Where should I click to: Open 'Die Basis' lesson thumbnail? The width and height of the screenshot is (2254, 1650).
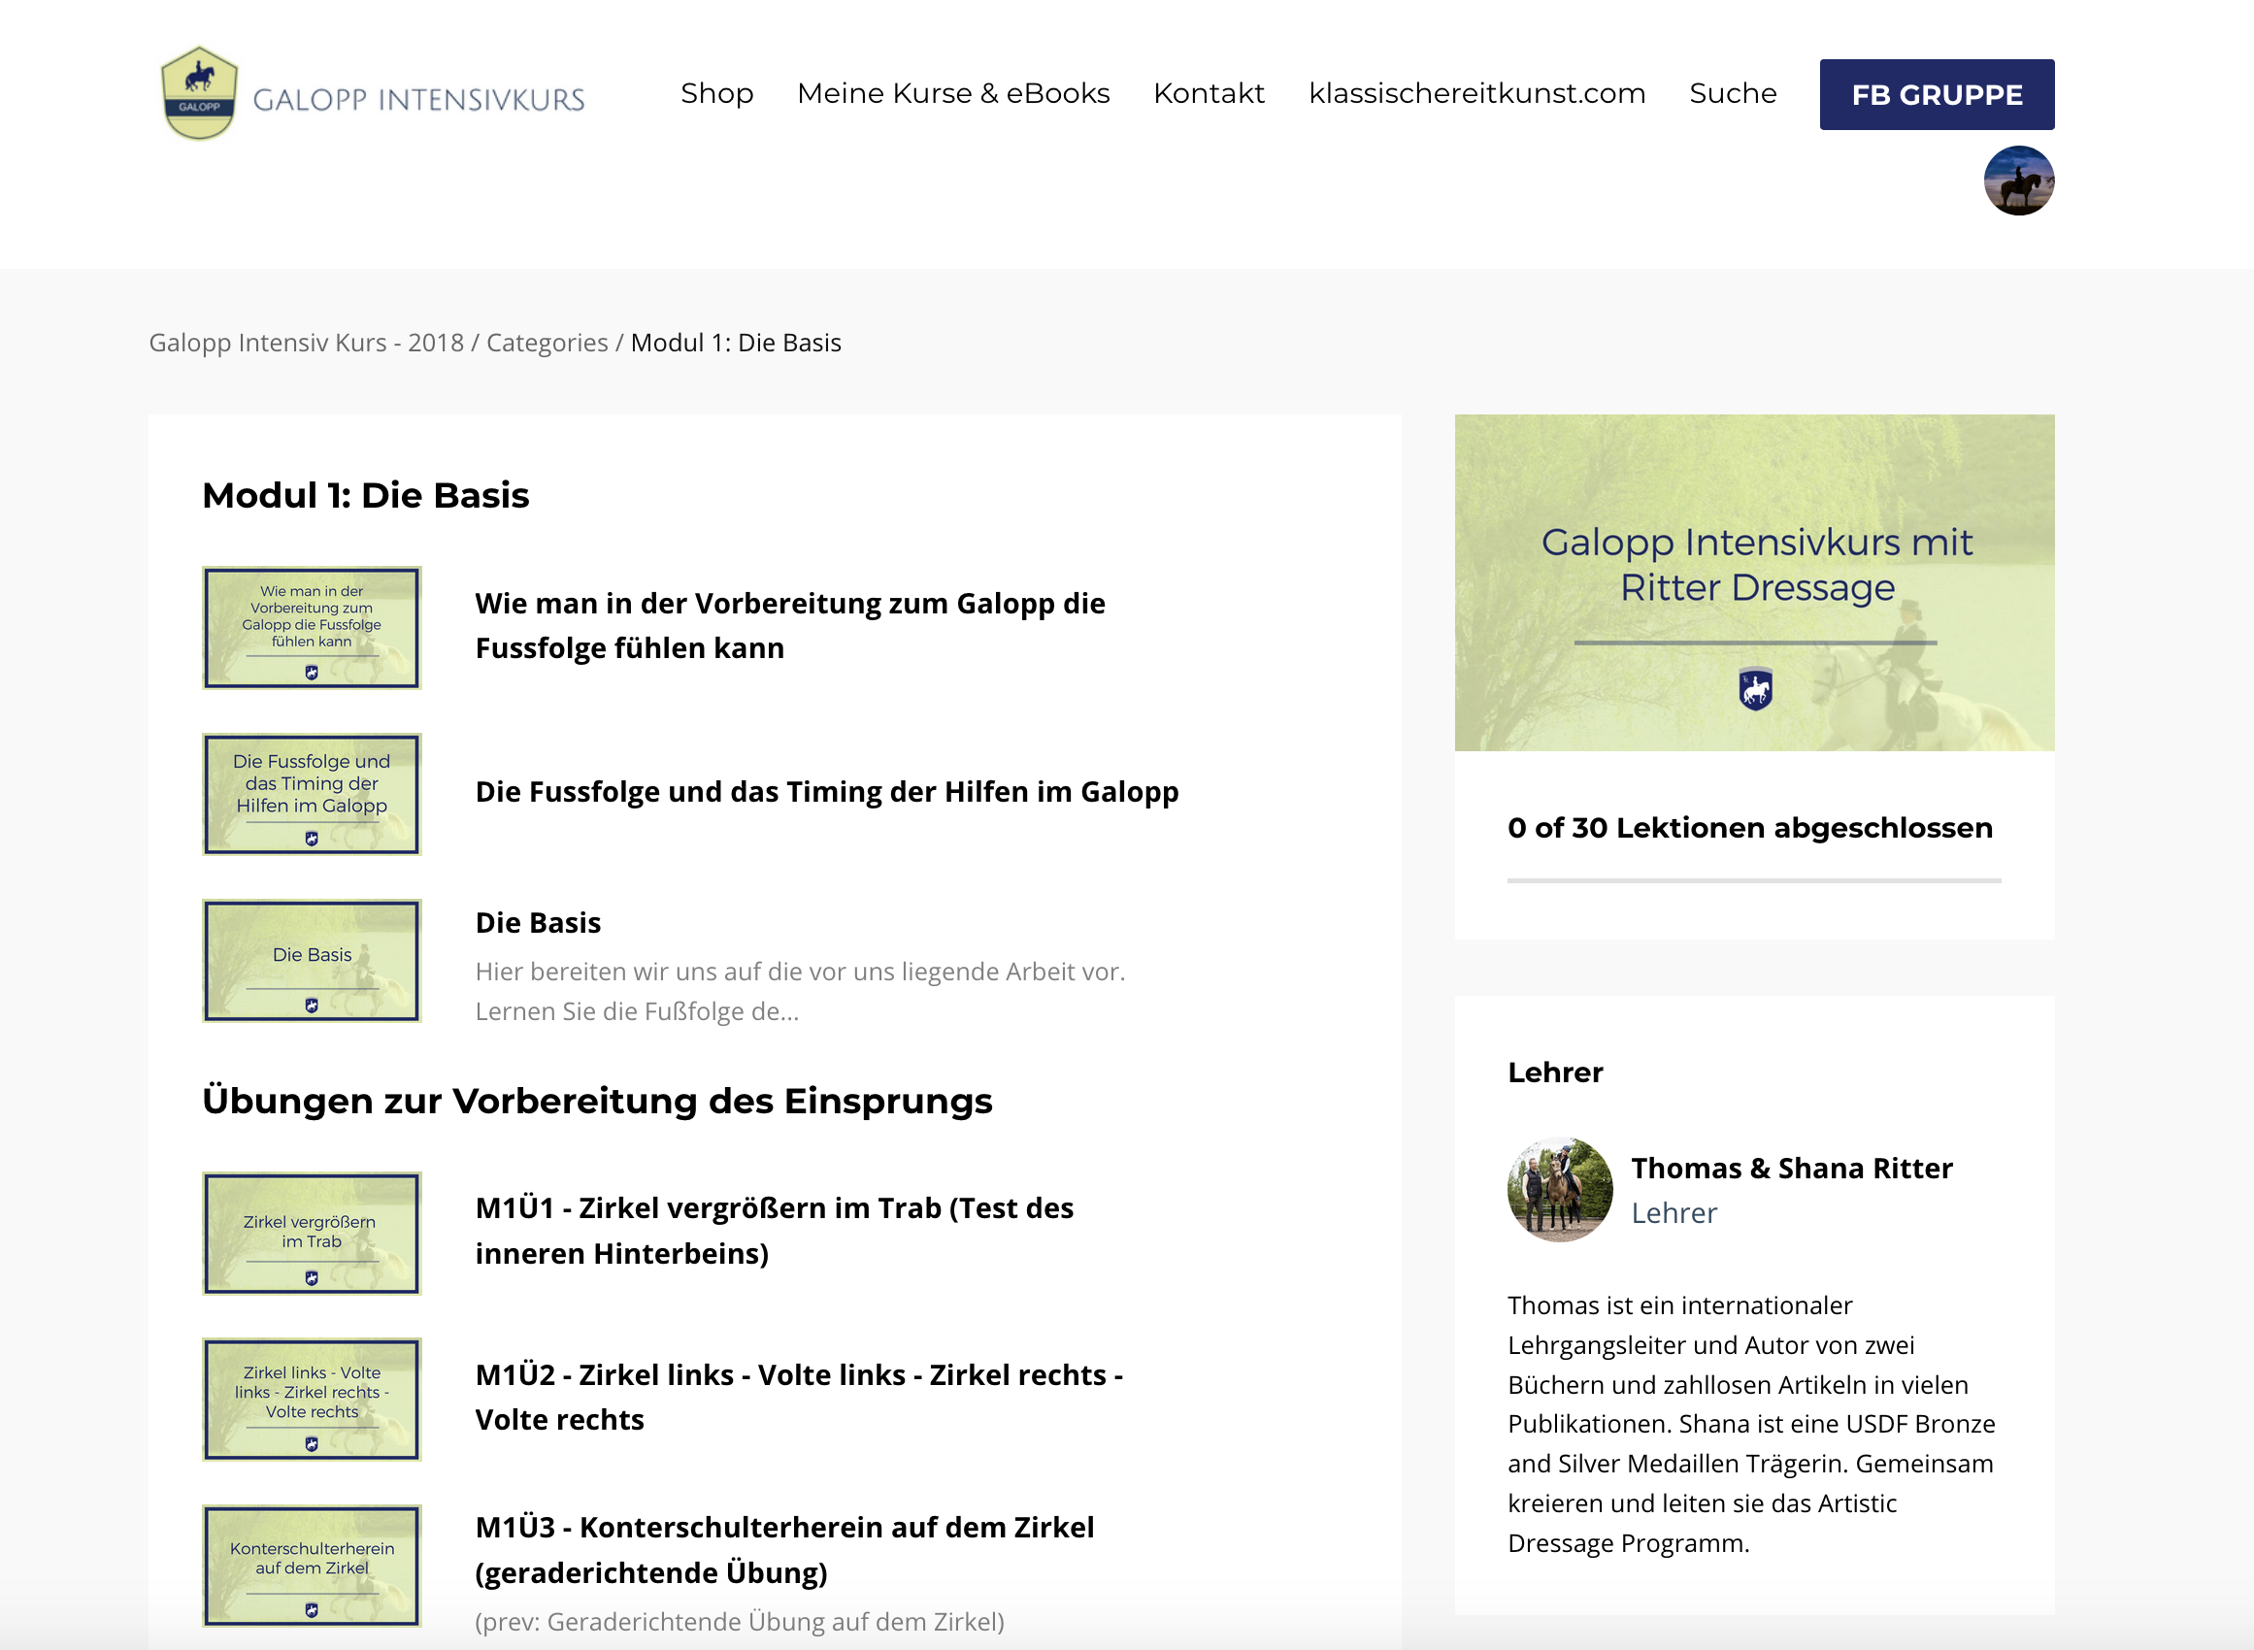coord(312,960)
